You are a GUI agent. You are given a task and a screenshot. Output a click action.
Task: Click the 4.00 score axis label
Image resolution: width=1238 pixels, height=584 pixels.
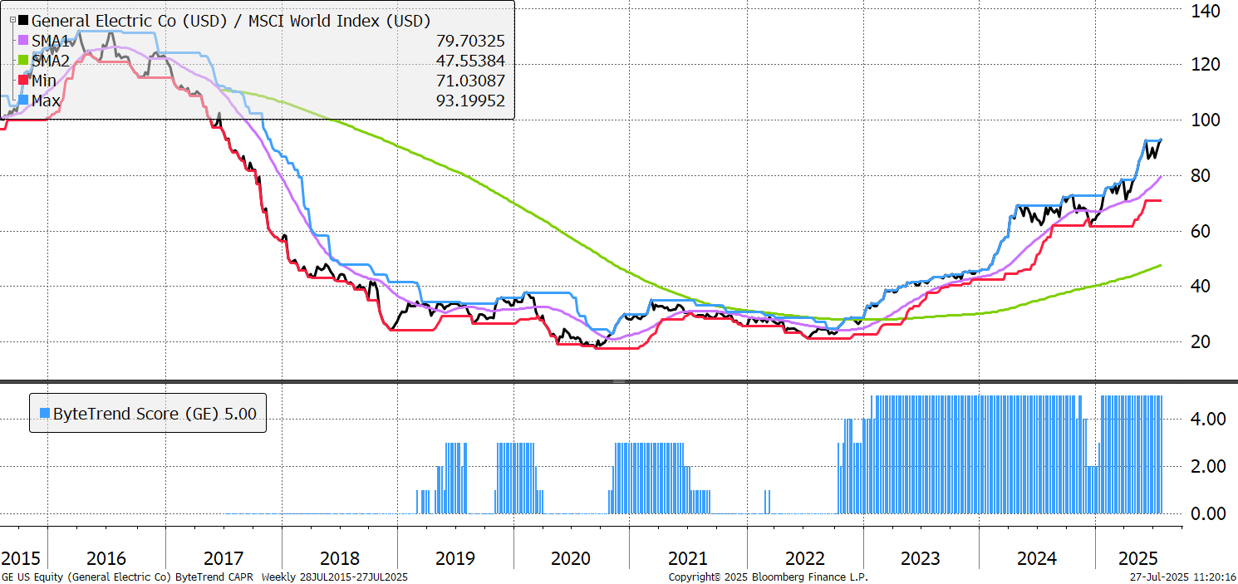point(1208,419)
